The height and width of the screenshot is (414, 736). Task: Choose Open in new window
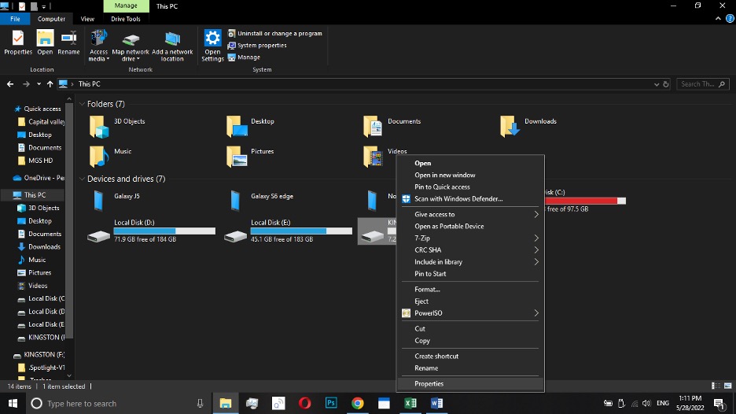coord(470,175)
